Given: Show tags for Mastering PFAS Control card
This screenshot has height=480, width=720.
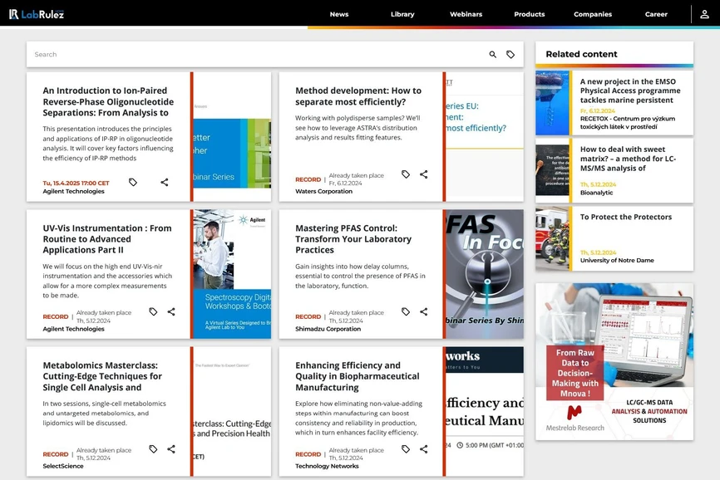Looking at the screenshot, I should coord(406,312).
